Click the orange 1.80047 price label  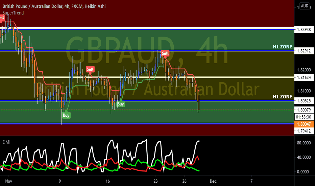pyautogui.click(x=304, y=124)
